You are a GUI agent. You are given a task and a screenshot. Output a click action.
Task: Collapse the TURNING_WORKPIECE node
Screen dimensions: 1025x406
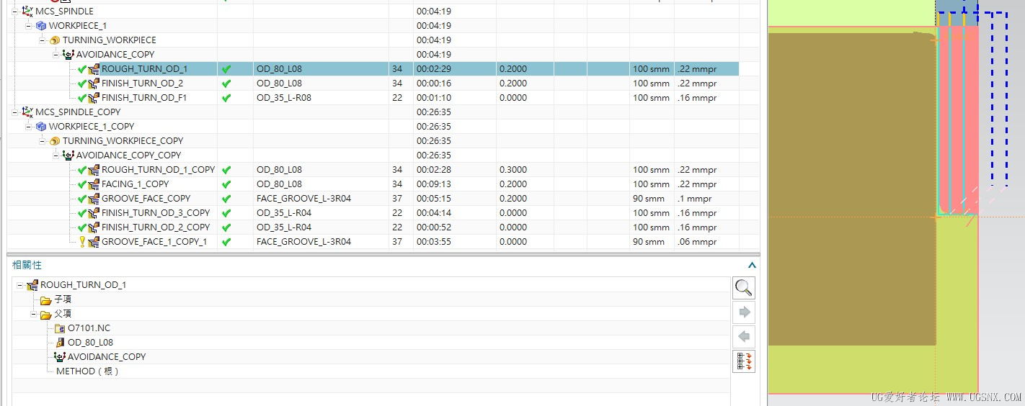coord(43,40)
